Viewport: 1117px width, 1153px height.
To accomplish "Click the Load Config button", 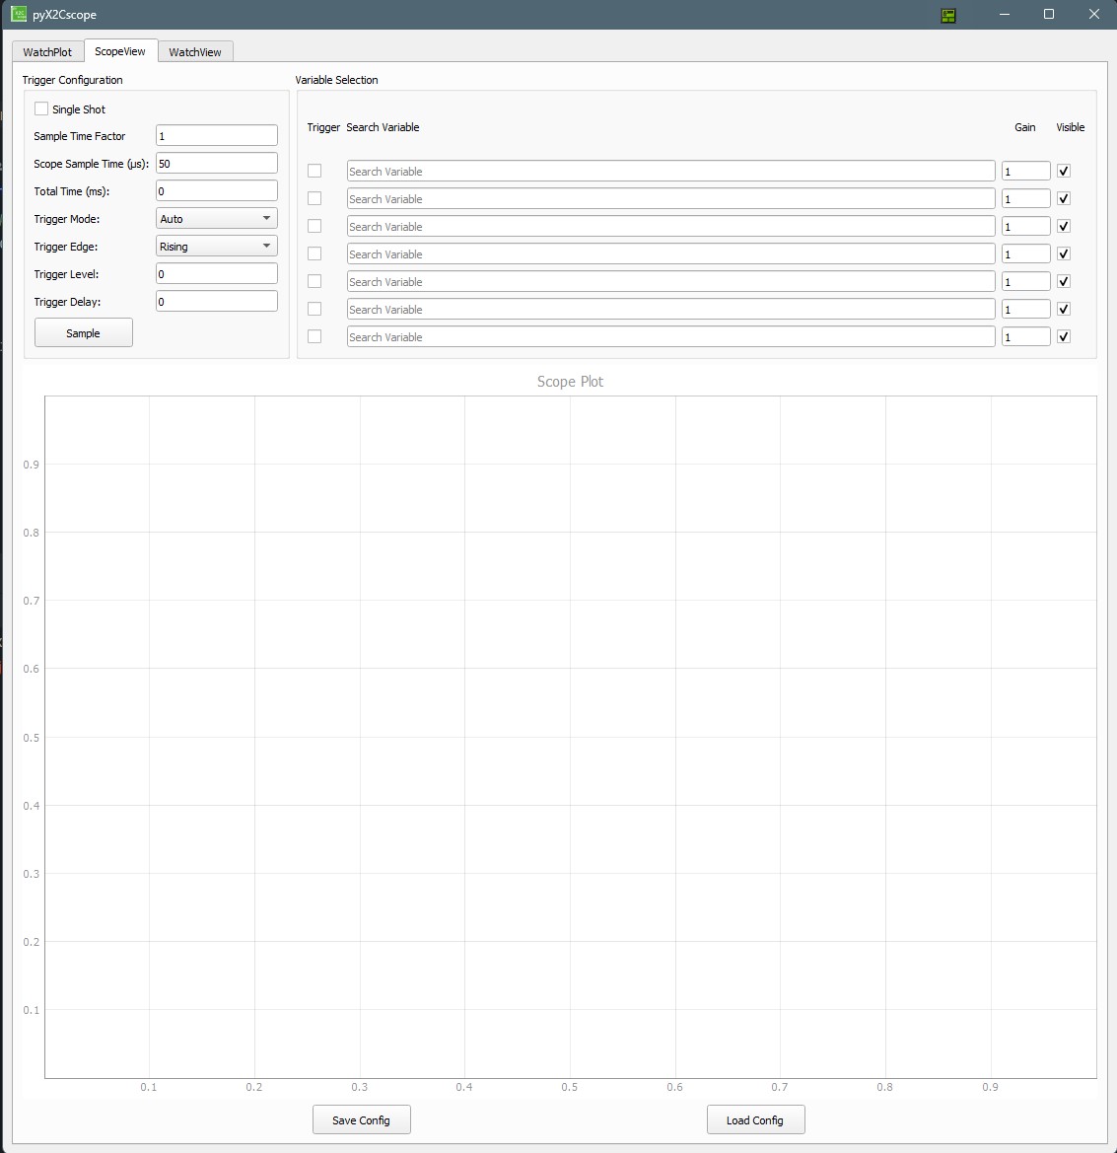I will [x=755, y=1119].
